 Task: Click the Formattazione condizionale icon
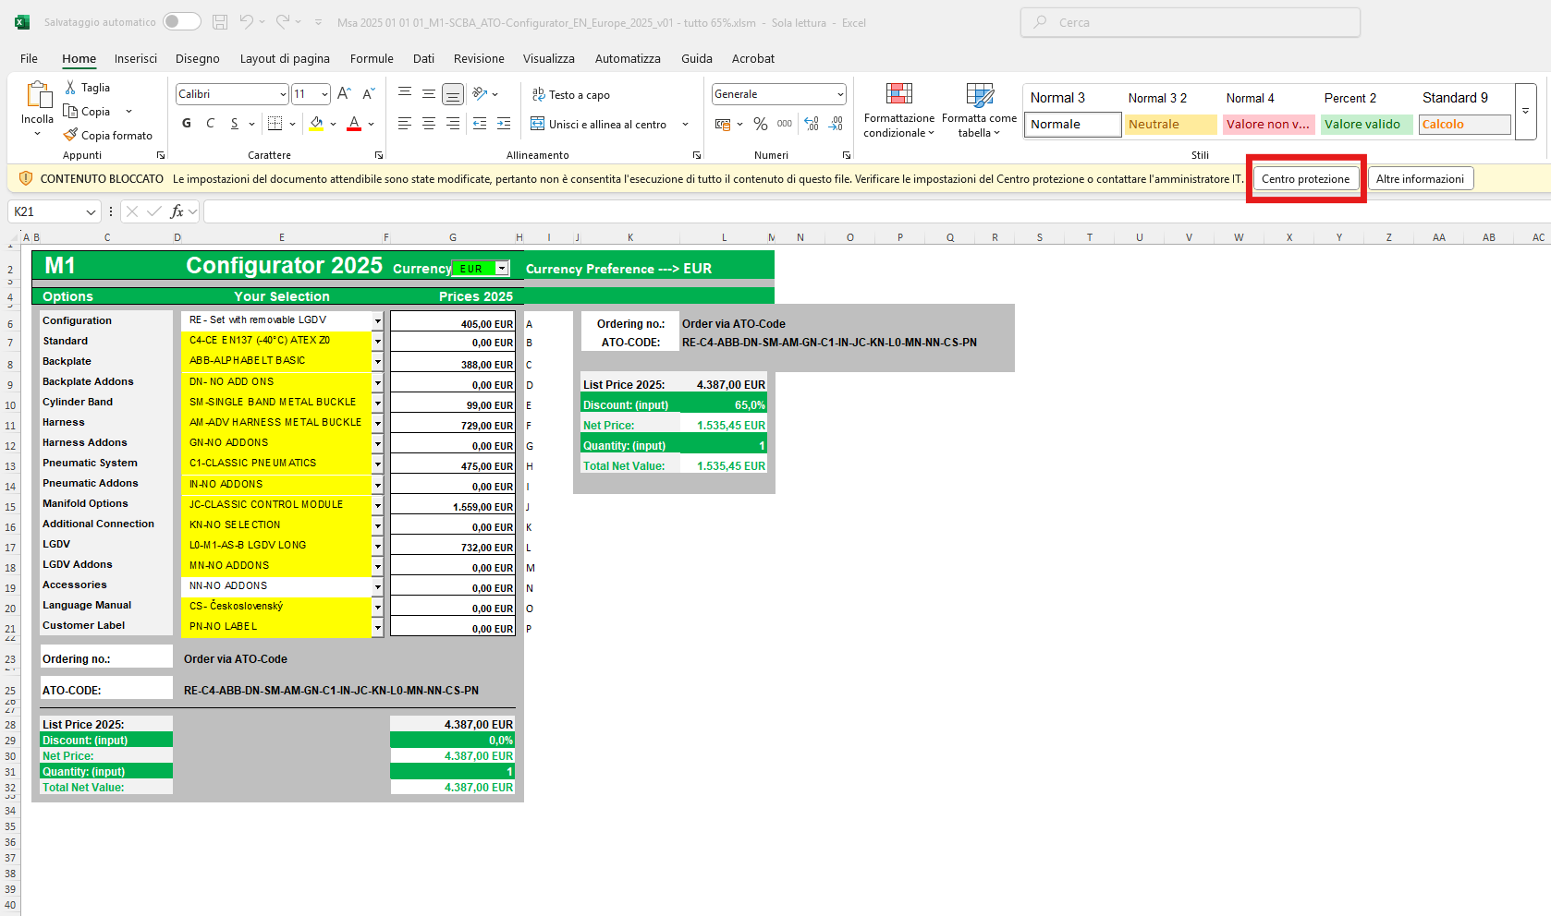point(898,94)
